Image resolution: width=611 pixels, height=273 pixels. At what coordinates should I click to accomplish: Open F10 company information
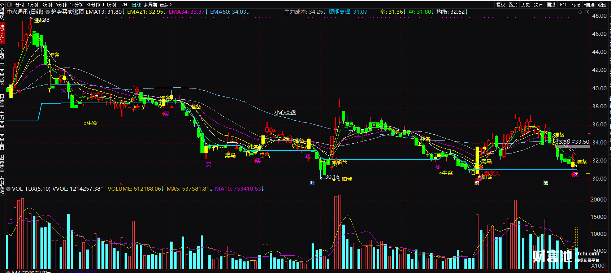pyautogui.click(x=564, y=5)
